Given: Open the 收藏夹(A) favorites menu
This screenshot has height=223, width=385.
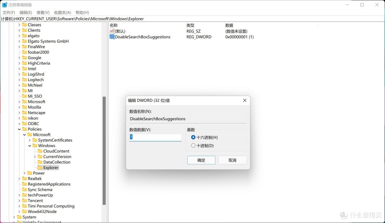Looking at the screenshot, I should [63, 12].
